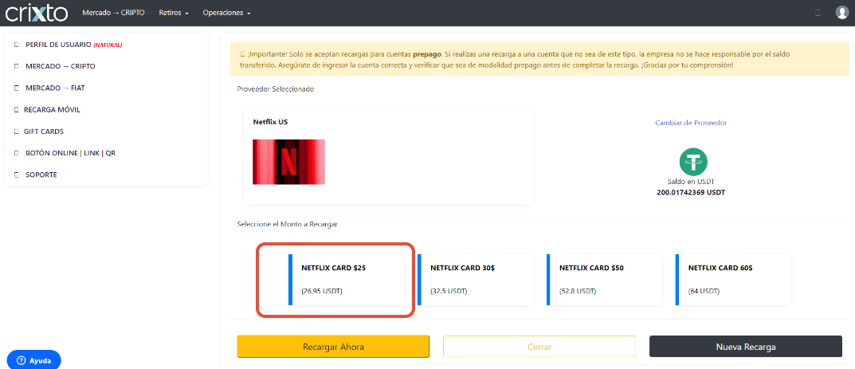The width and height of the screenshot is (855, 369).
Task: Click the crixto logo
Action: 37,13
